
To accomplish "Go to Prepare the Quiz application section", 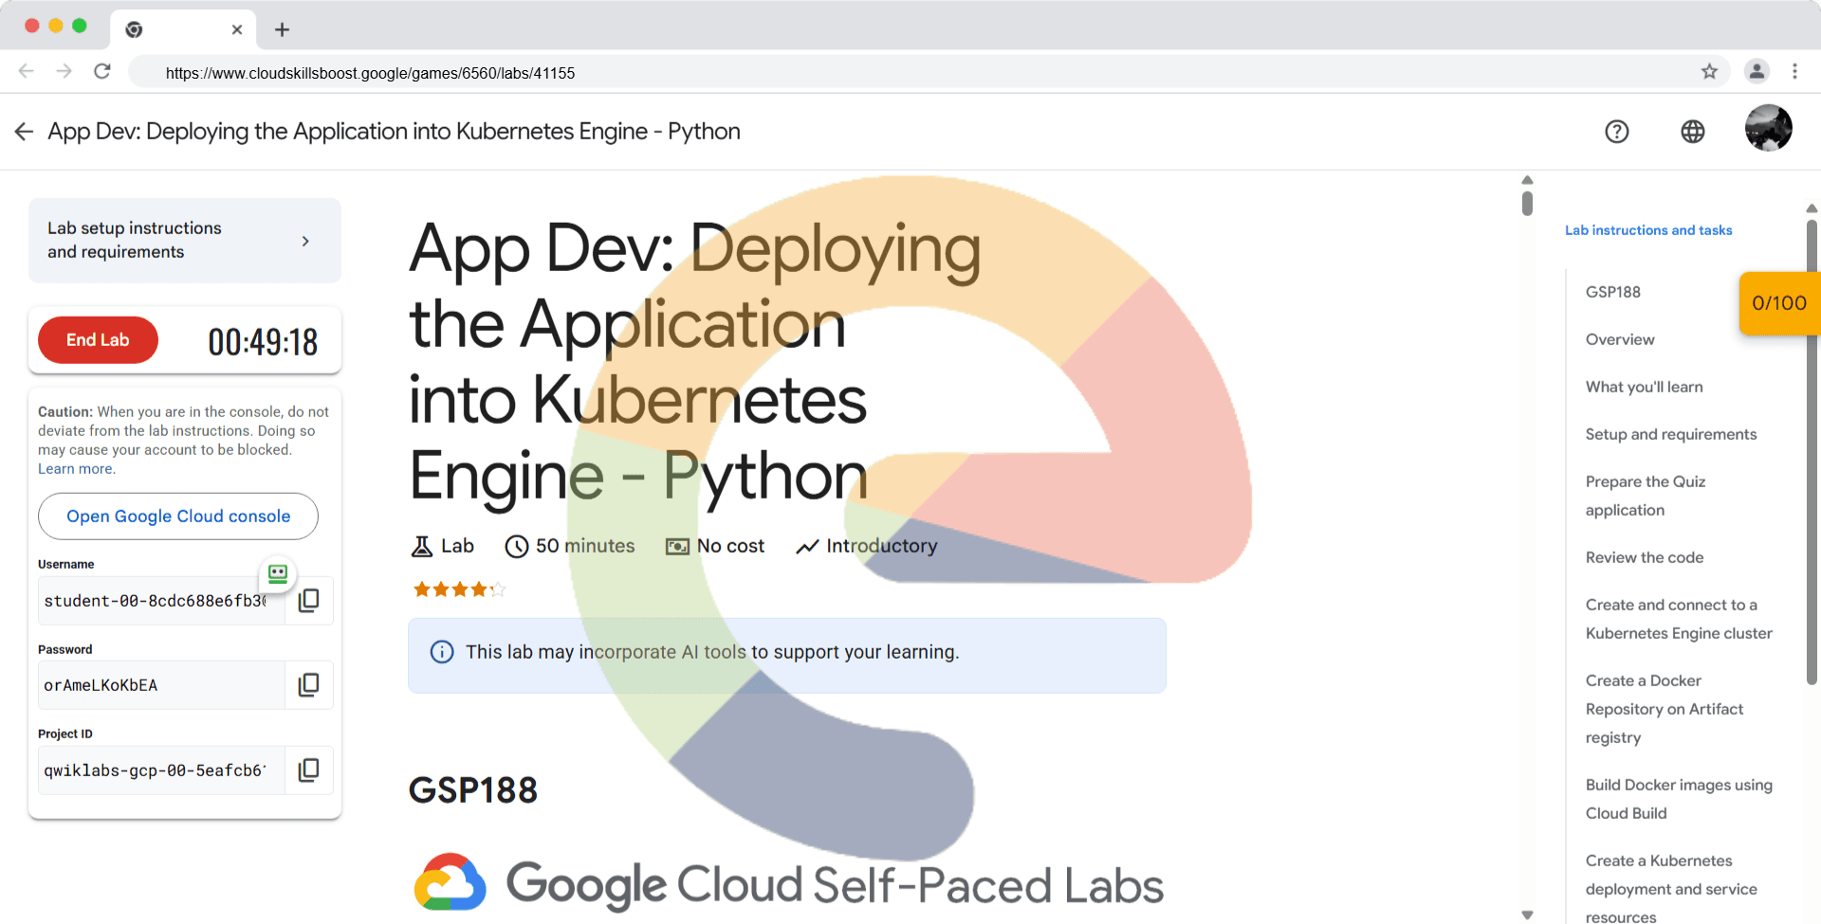I will pyautogui.click(x=1646, y=496).
